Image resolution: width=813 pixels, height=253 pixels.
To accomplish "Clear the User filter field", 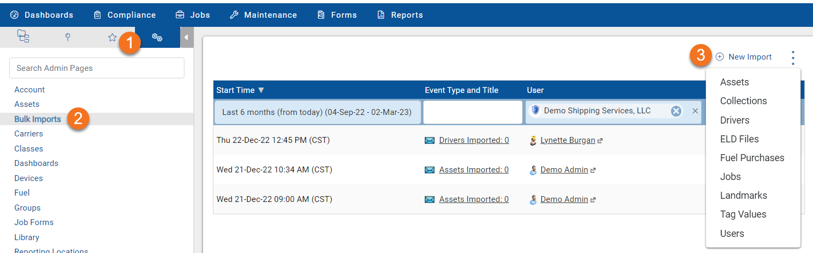I will pyautogui.click(x=695, y=111).
